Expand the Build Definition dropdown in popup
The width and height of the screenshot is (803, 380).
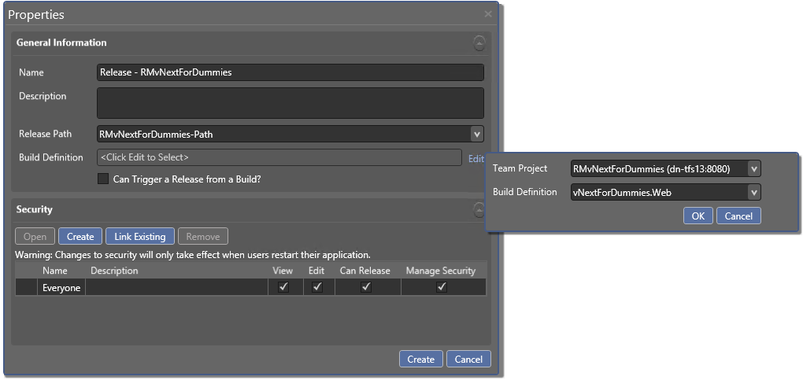pyautogui.click(x=753, y=192)
